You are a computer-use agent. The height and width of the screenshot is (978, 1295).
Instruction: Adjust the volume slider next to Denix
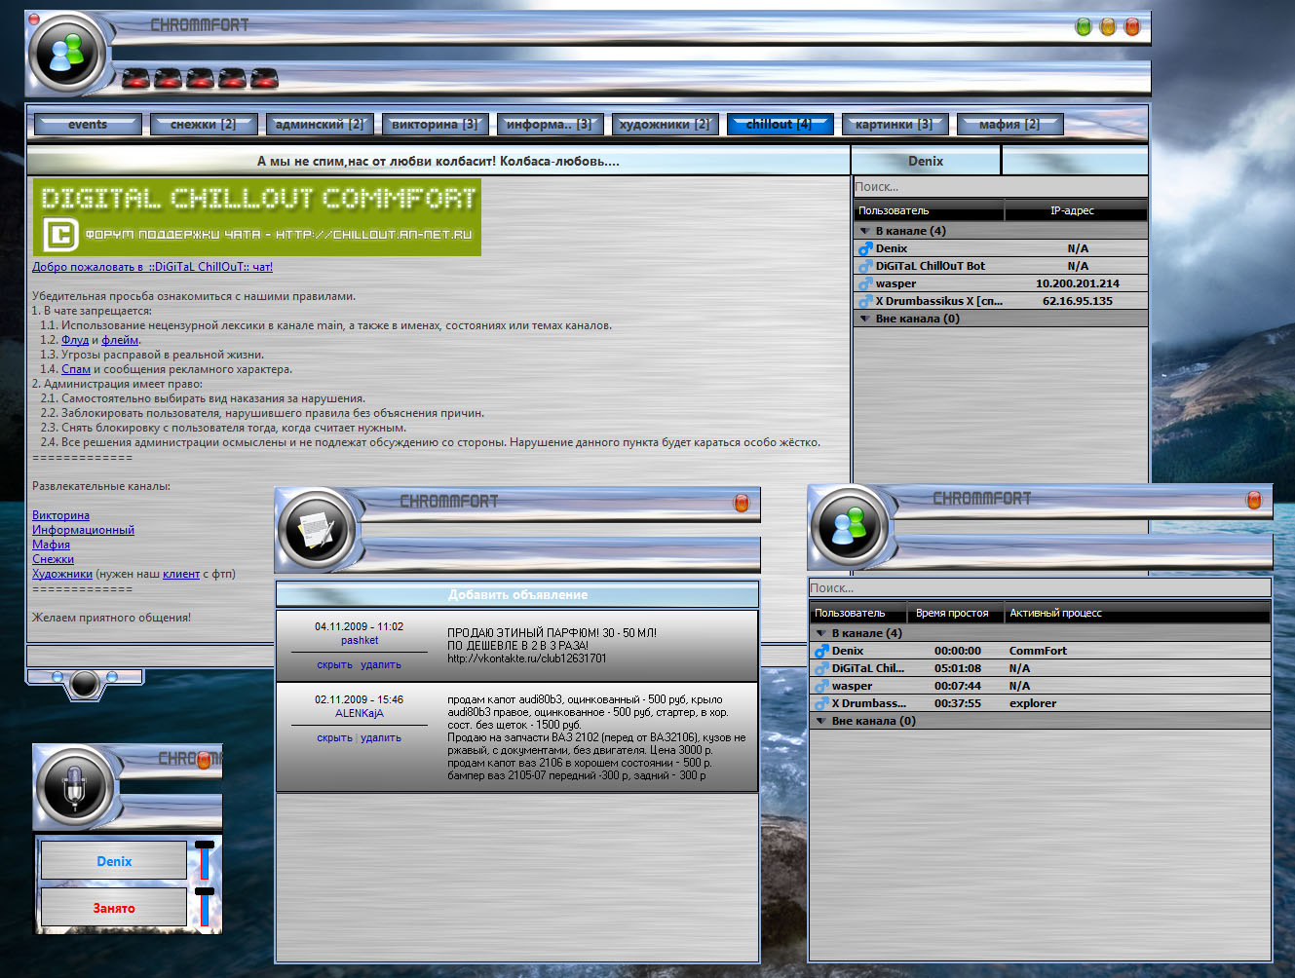coord(205,860)
